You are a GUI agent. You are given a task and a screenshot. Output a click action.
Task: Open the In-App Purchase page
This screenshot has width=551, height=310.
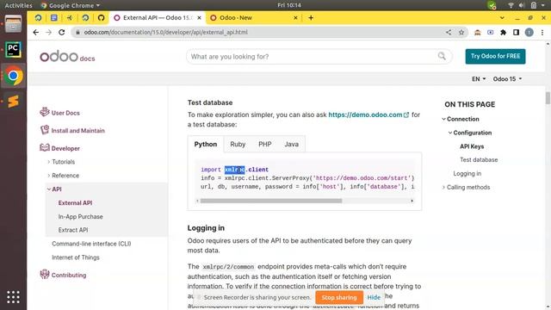(80, 216)
